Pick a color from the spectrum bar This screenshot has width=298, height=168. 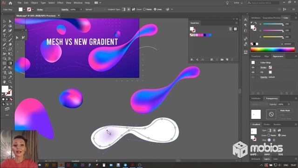pyautogui.click(x=273, y=50)
